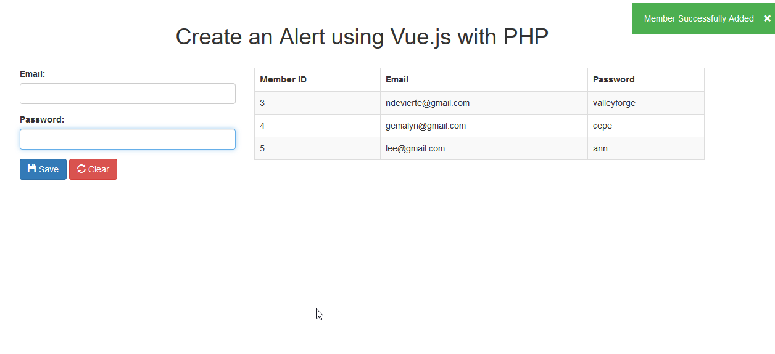The height and width of the screenshot is (354, 775).
Task: Click the Member Successfully Added message
Action: pos(699,18)
